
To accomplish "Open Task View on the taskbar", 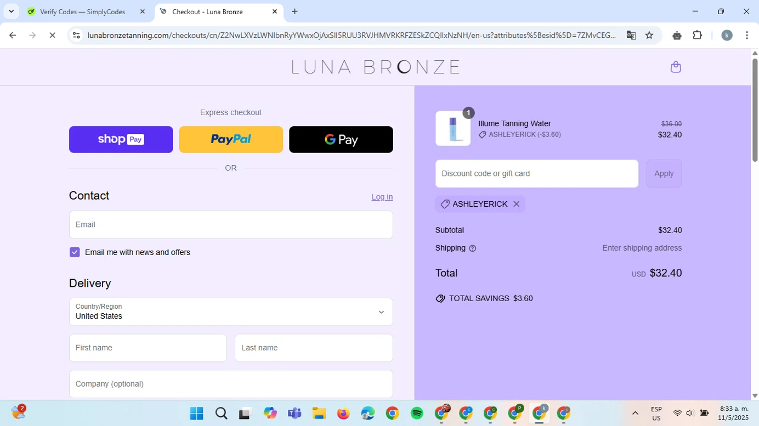I will 245,413.
